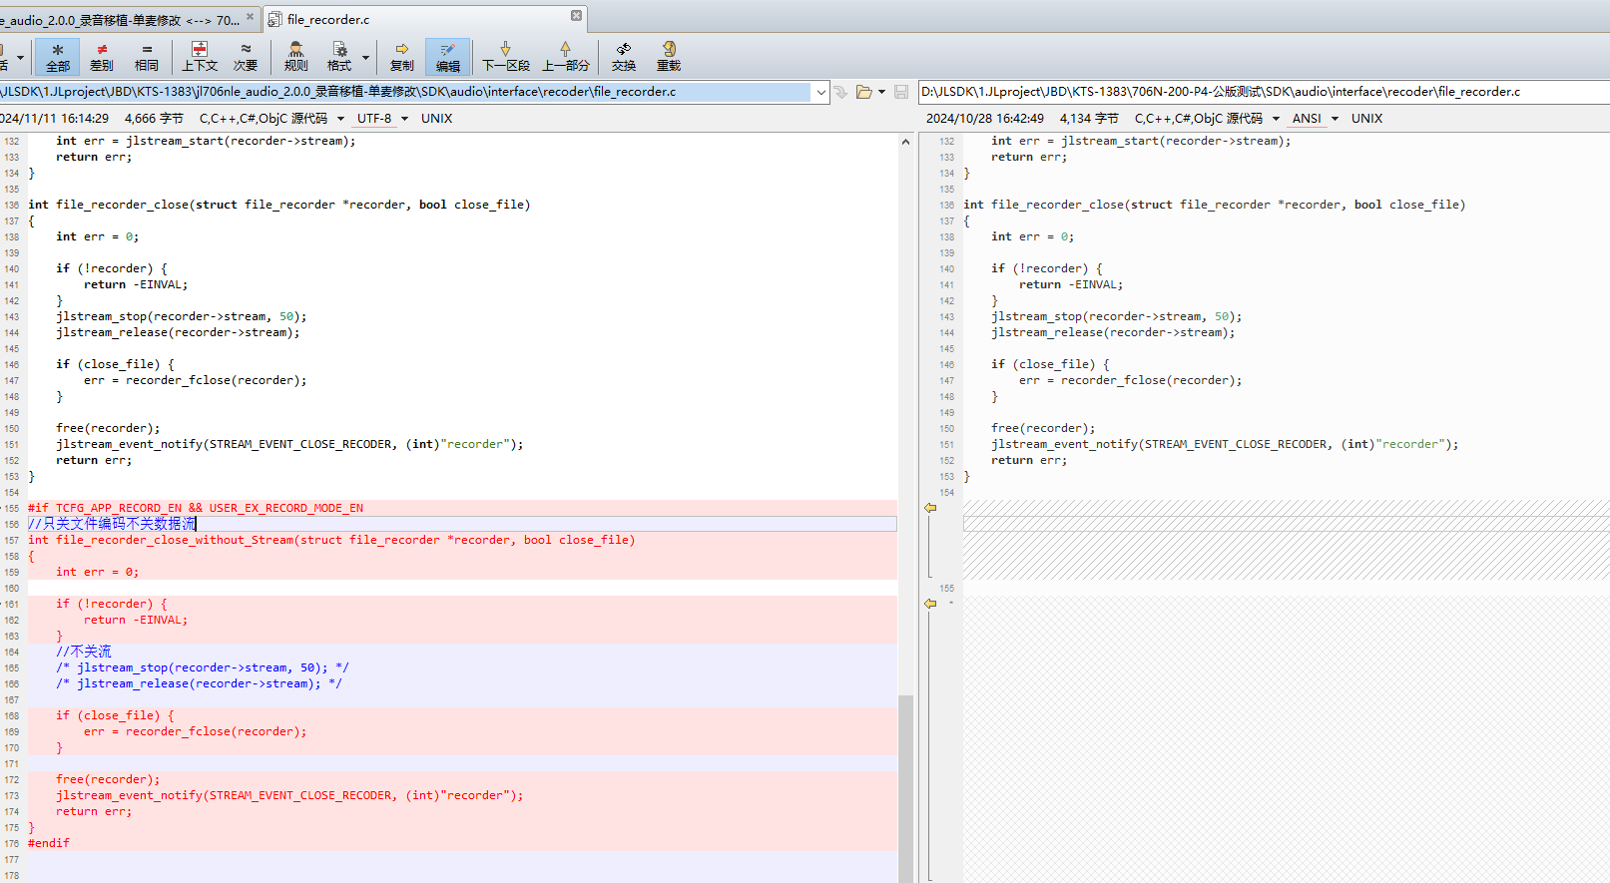Open the left path history dropdown
Image resolution: width=1610 pixels, height=883 pixels.
[821, 92]
